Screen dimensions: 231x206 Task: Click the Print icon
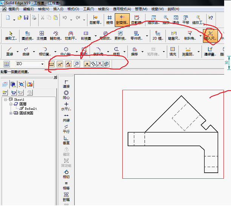(34, 17)
